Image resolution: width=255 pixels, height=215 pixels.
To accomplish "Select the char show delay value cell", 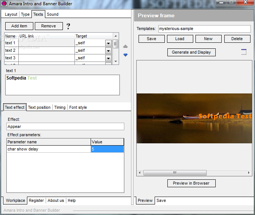I will [107, 149].
